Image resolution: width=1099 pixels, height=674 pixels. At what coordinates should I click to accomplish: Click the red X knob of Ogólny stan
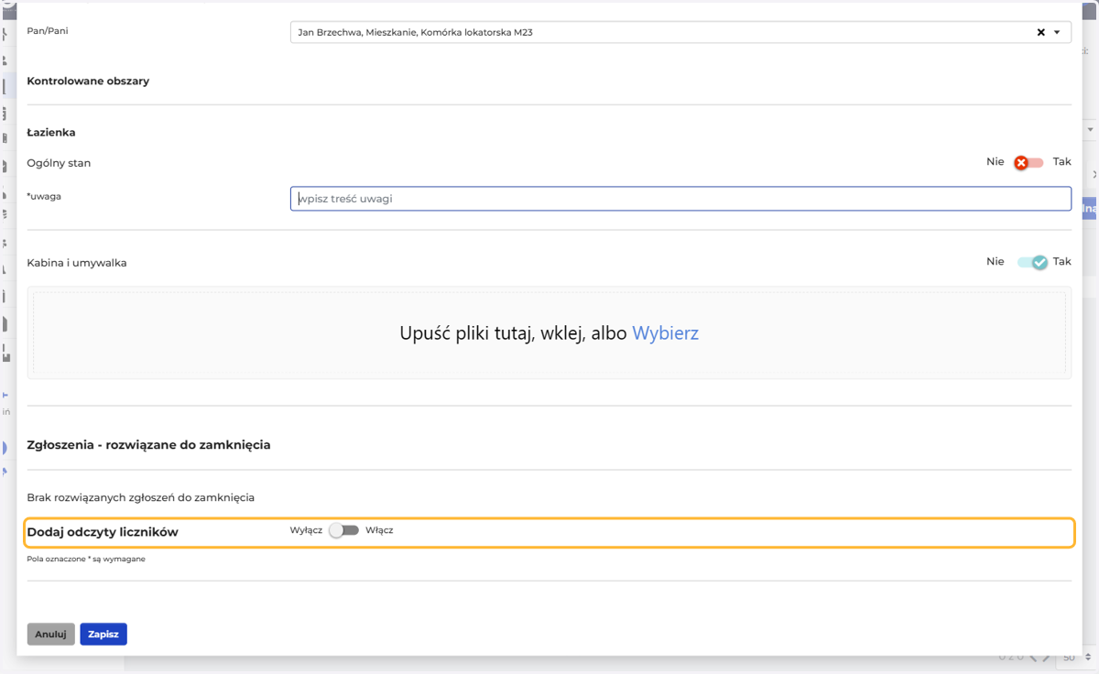(x=1021, y=163)
